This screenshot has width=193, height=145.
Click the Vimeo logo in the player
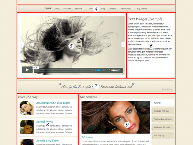click(x=115, y=70)
